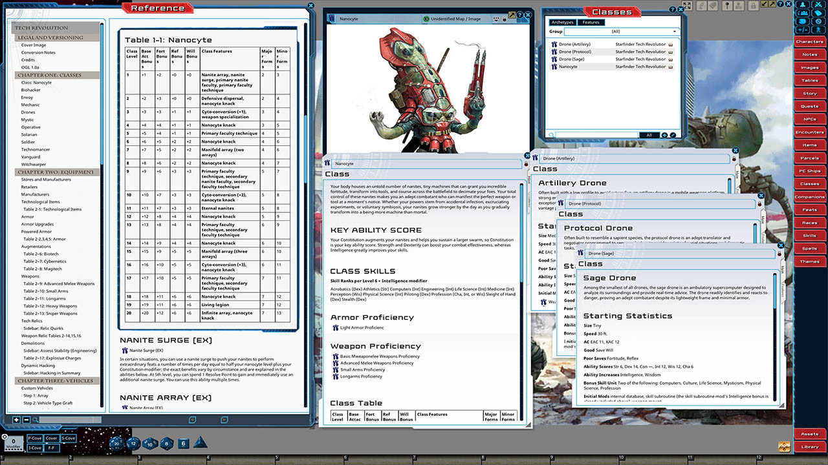
Task: Roll the d20 die
Action: [115, 443]
